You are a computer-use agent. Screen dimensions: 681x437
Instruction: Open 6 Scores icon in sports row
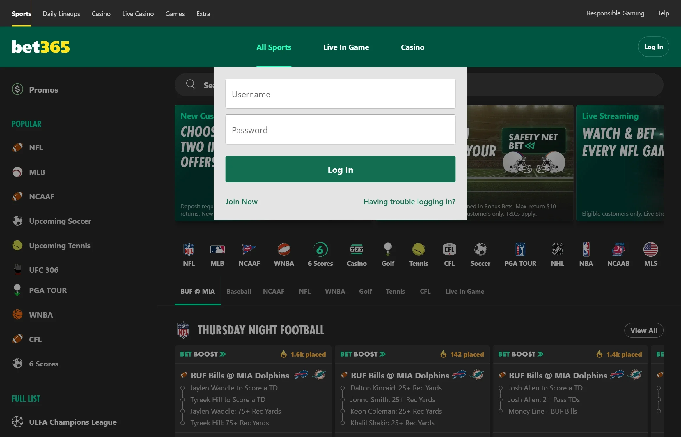(x=320, y=249)
